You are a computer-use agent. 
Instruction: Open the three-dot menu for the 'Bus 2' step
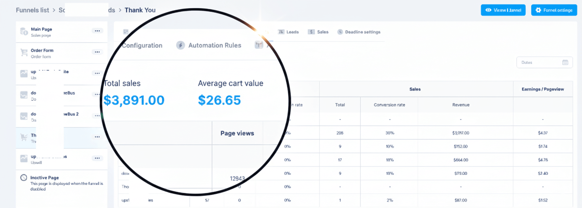point(97,116)
